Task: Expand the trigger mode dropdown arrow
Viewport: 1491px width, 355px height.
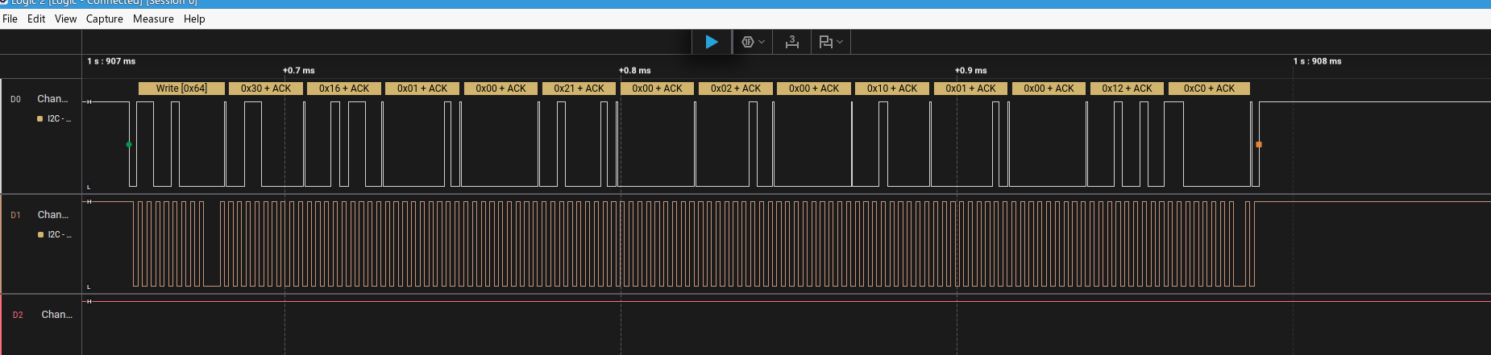Action: coord(762,42)
